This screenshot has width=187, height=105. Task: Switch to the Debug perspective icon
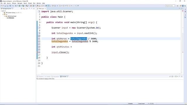(185, 6)
